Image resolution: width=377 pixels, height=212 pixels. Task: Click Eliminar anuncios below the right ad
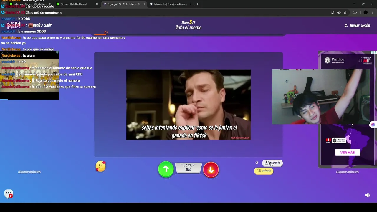pyautogui.click(x=347, y=172)
